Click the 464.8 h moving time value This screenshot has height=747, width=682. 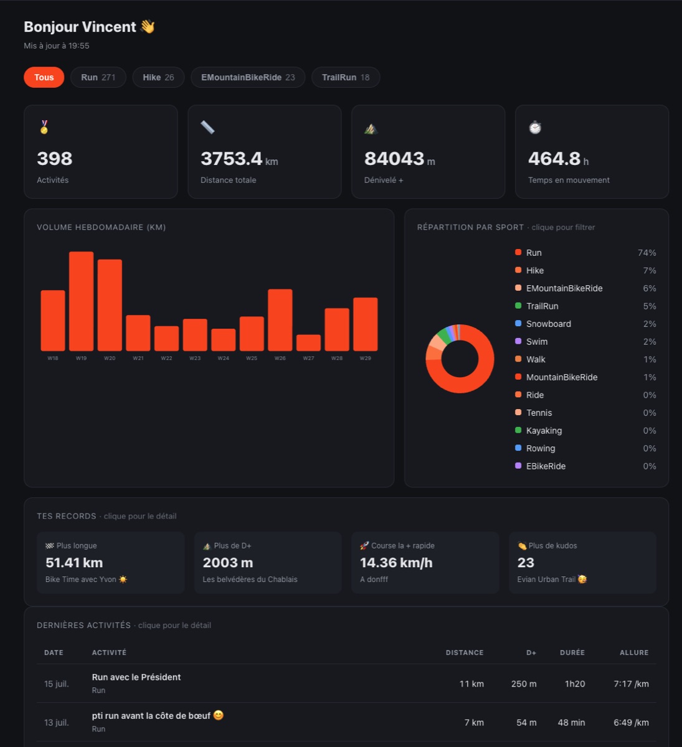pos(558,159)
